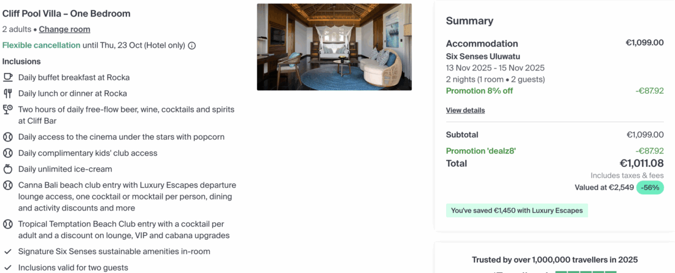Click the kids' club access icon
The height and width of the screenshot is (273, 675).
[x=8, y=153]
